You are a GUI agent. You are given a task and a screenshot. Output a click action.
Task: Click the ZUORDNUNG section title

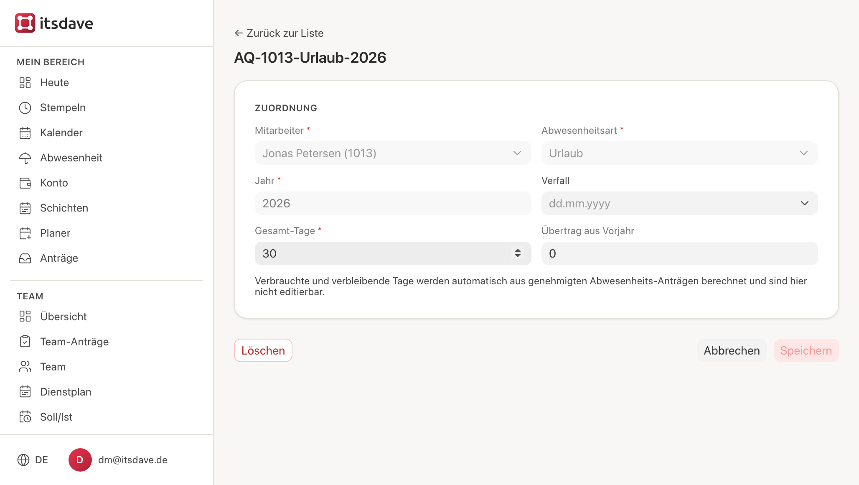[286, 108]
